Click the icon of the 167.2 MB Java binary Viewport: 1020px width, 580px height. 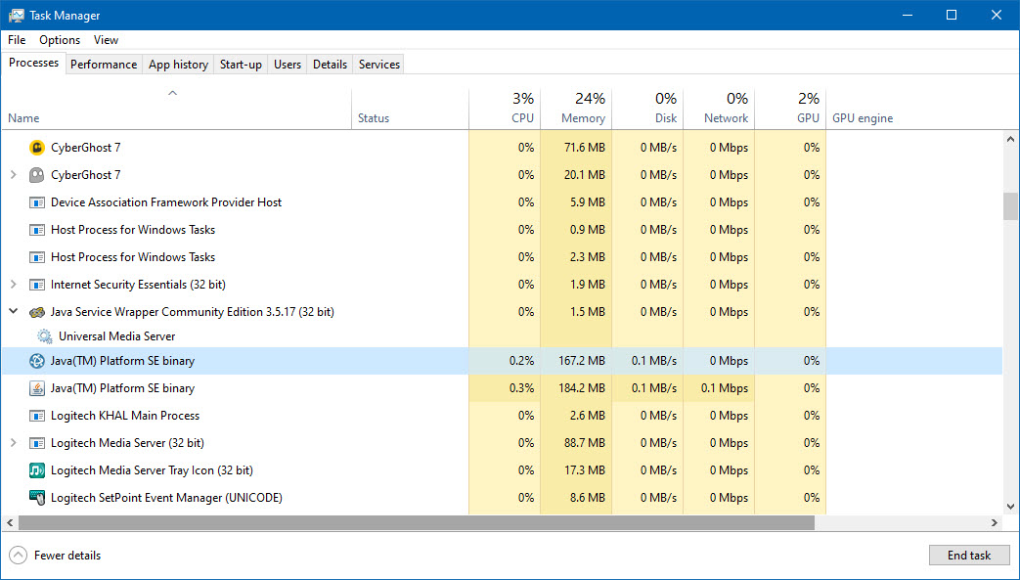(x=37, y=361)
